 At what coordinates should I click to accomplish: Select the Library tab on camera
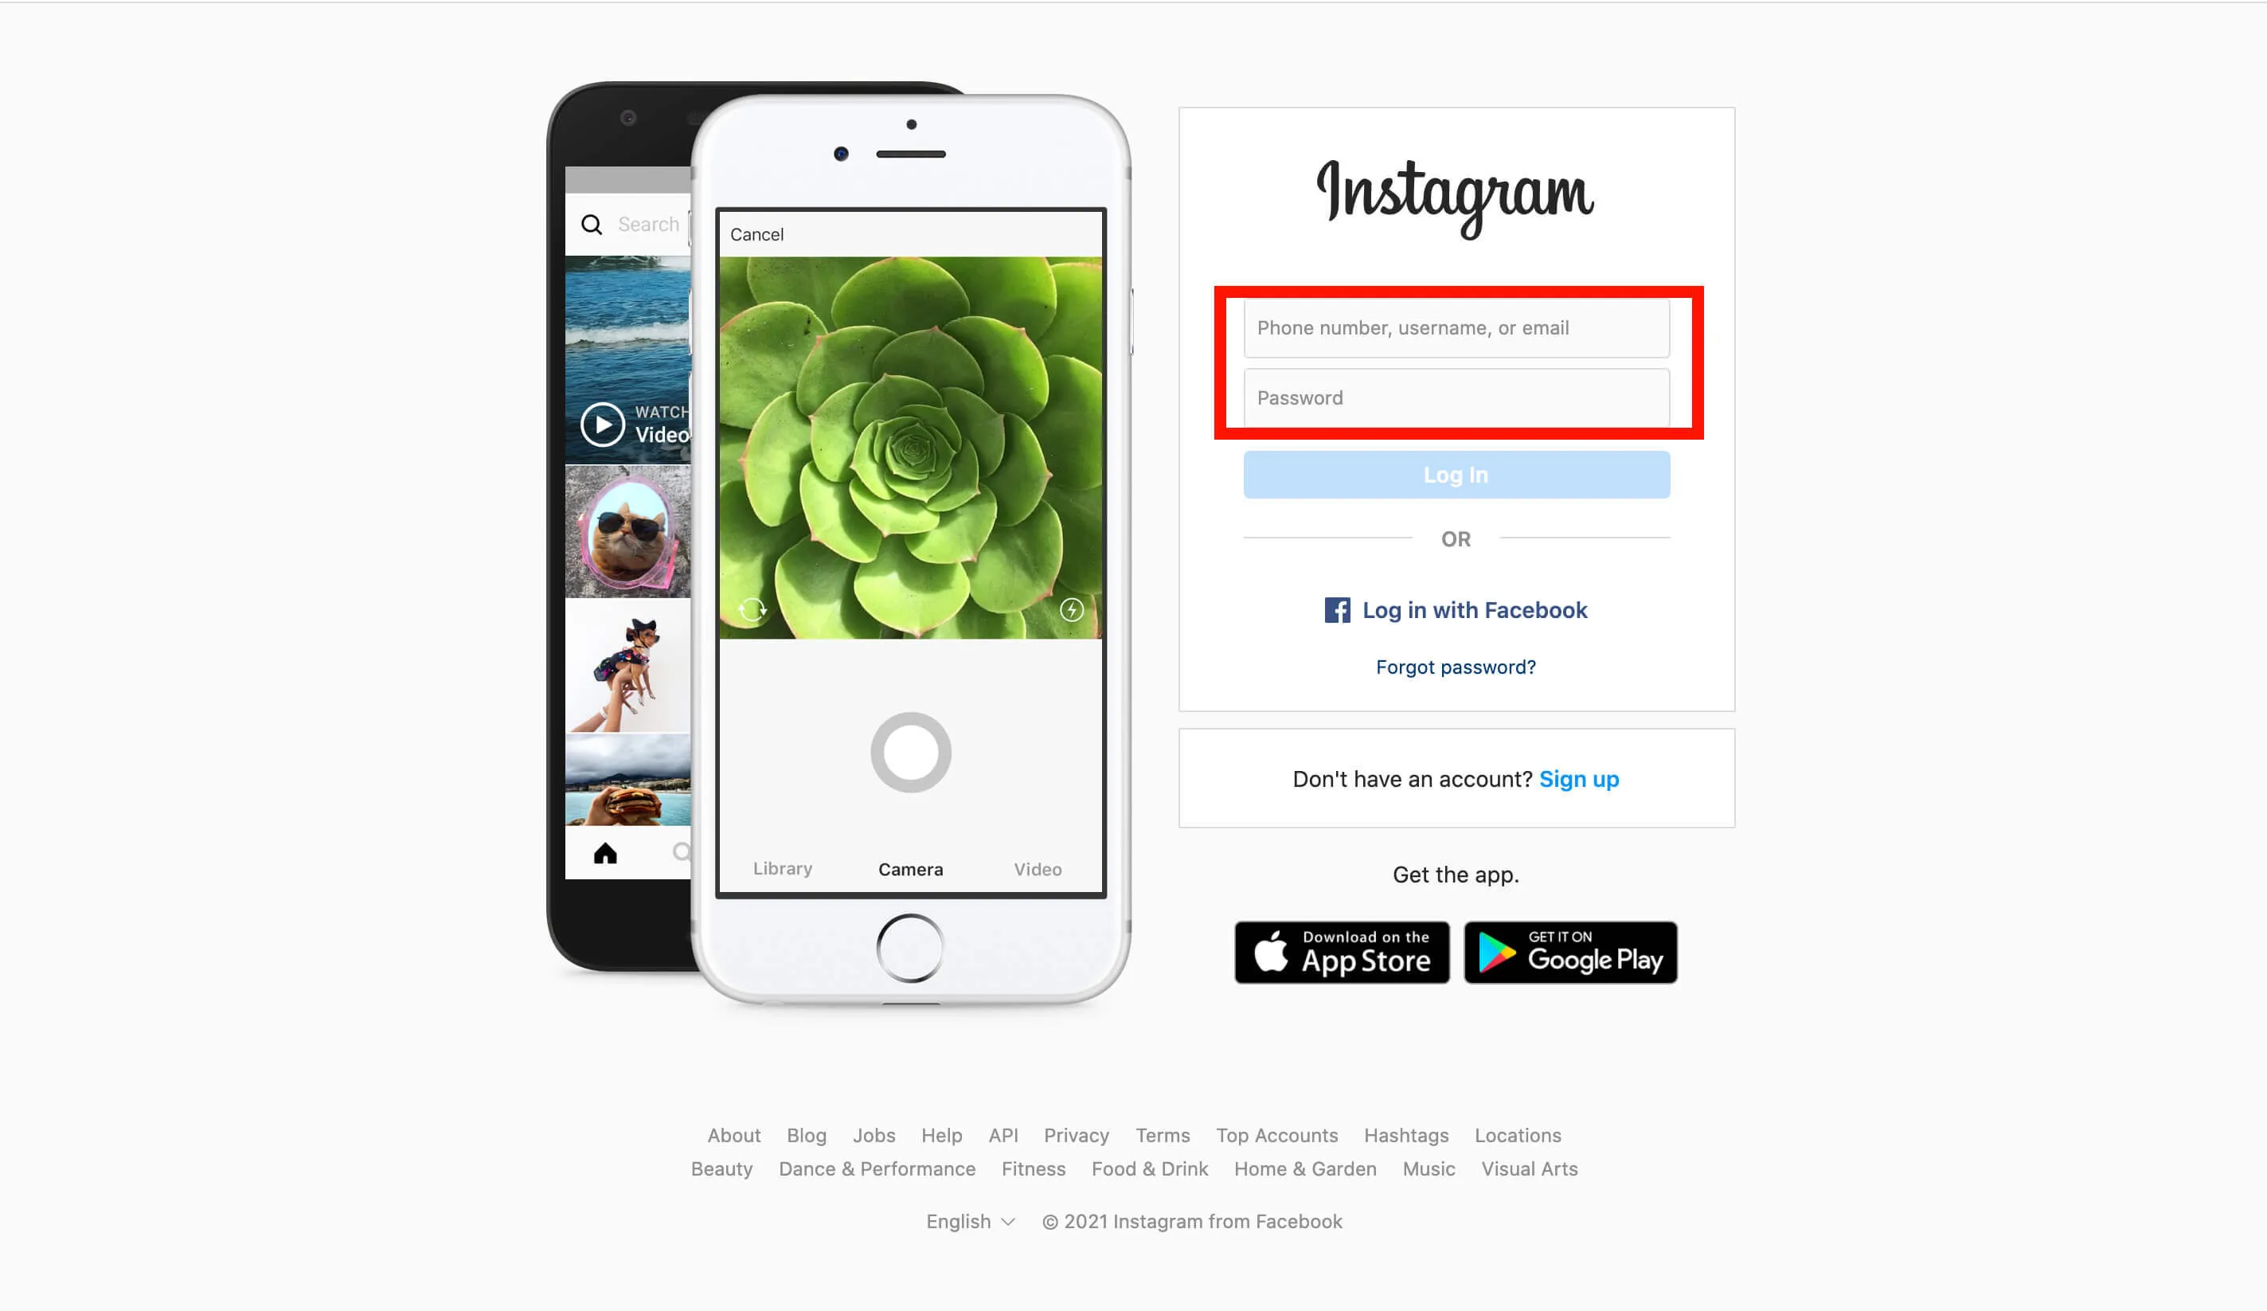(x=782, y=867)
